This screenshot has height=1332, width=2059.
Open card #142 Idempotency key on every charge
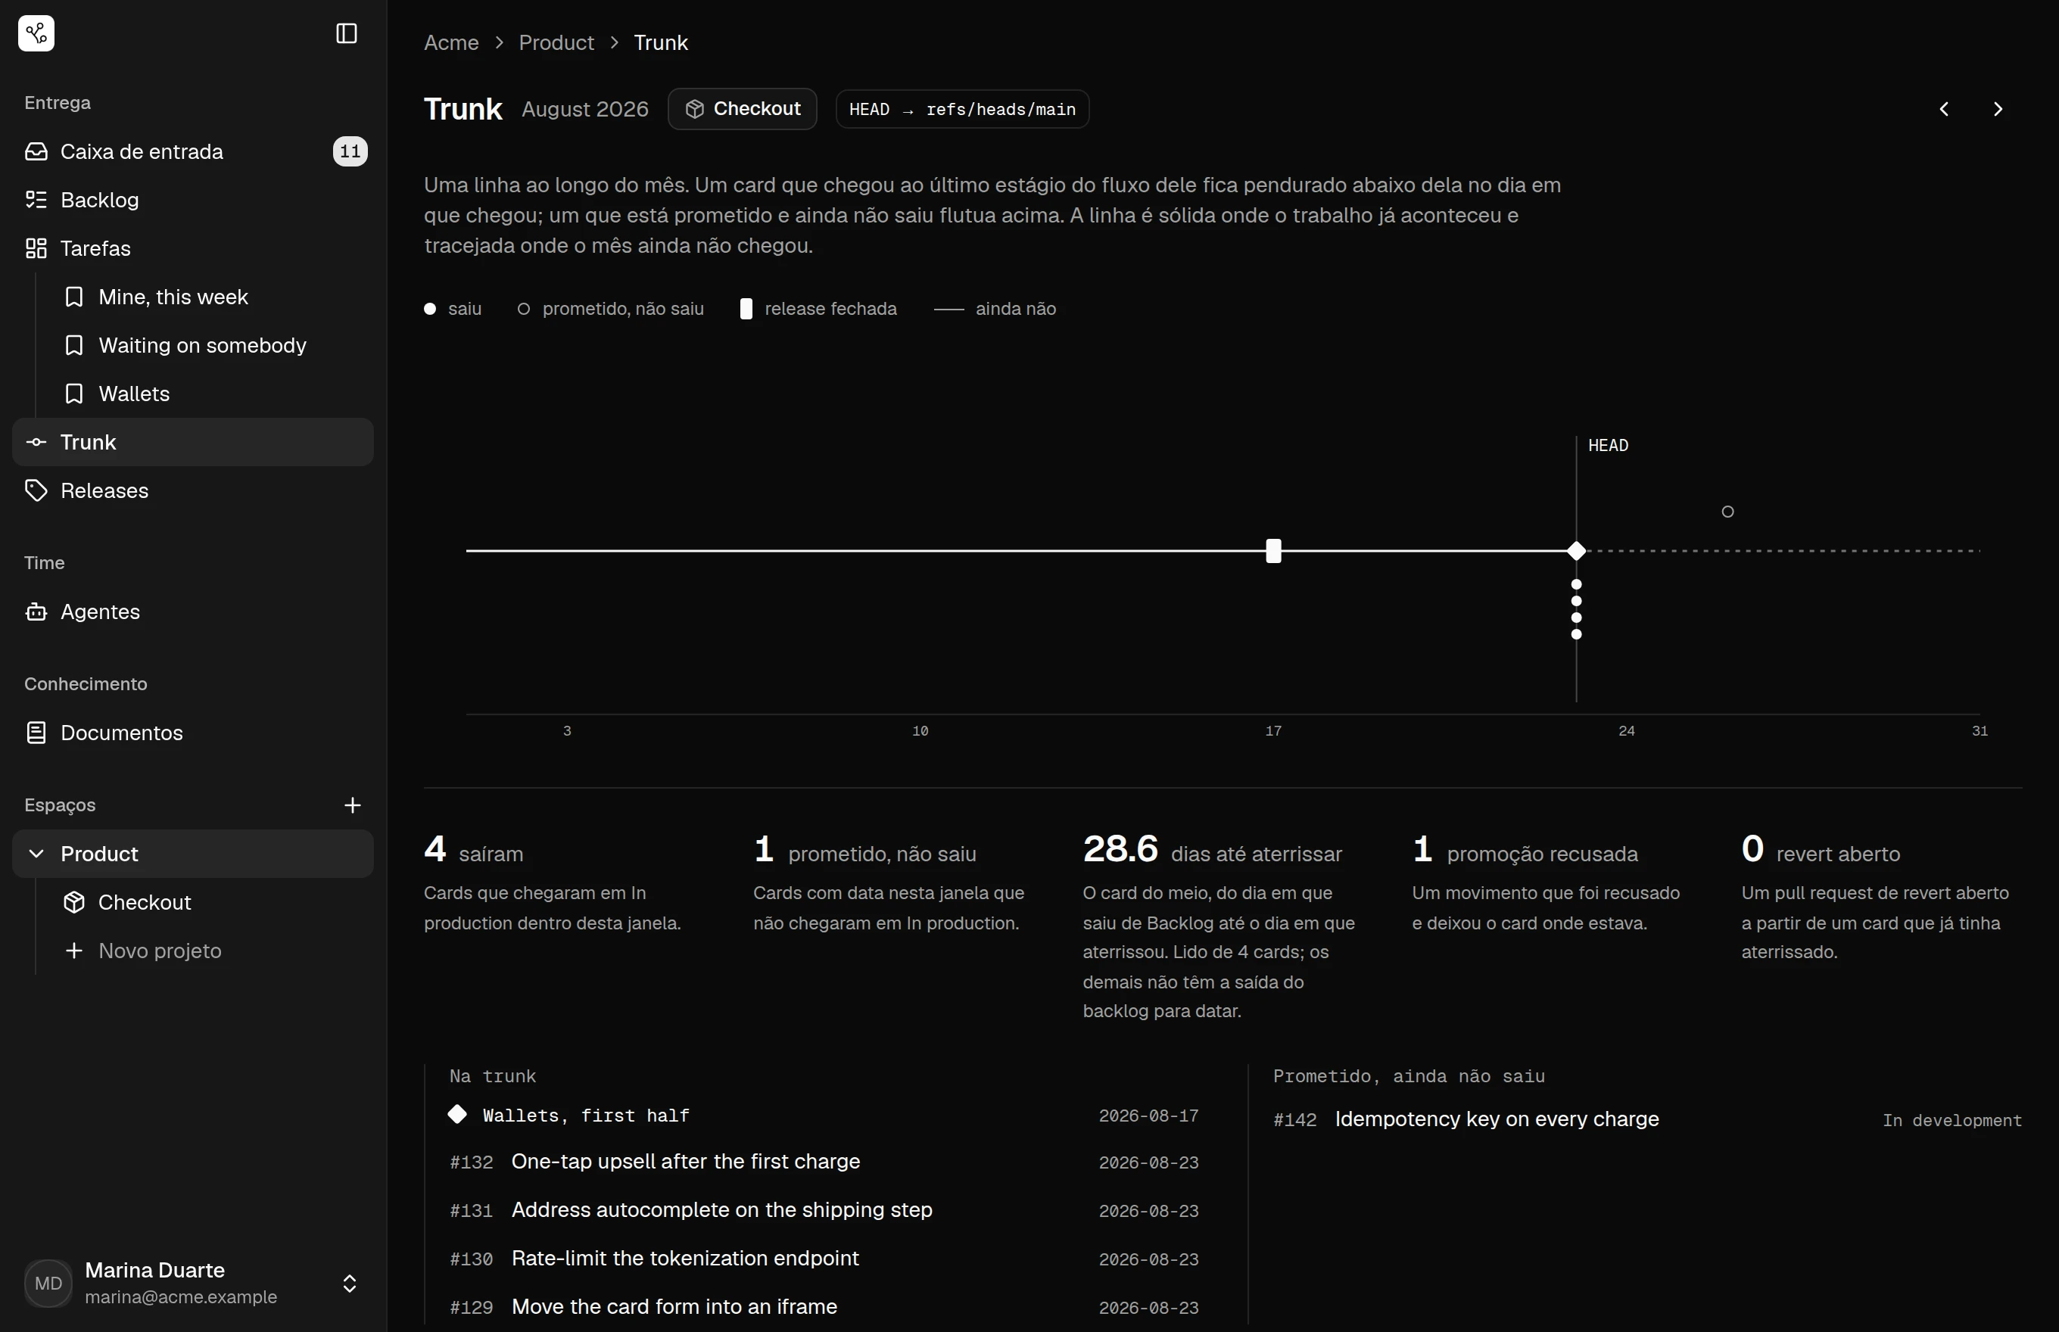[x=1647, y=1119]
